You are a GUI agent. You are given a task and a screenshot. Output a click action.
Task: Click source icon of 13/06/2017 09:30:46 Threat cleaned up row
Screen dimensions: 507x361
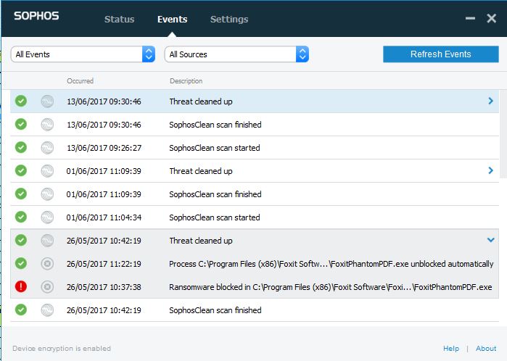tap(47, 101)
